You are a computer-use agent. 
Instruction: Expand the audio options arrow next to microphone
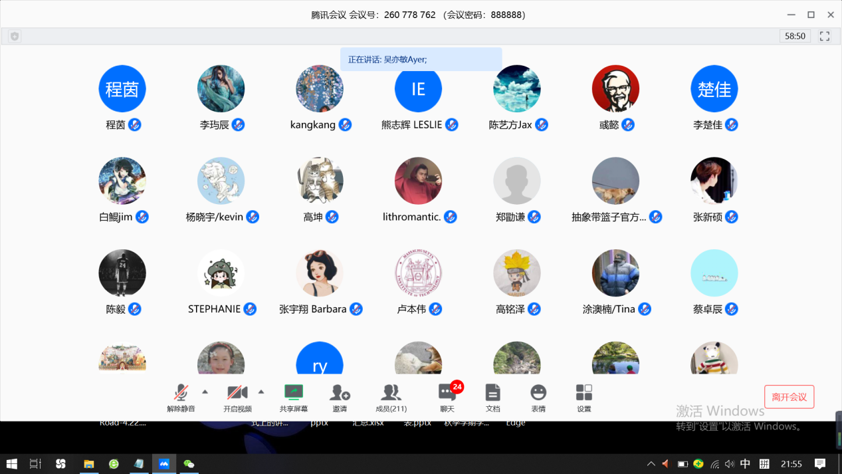coord(205,392)
